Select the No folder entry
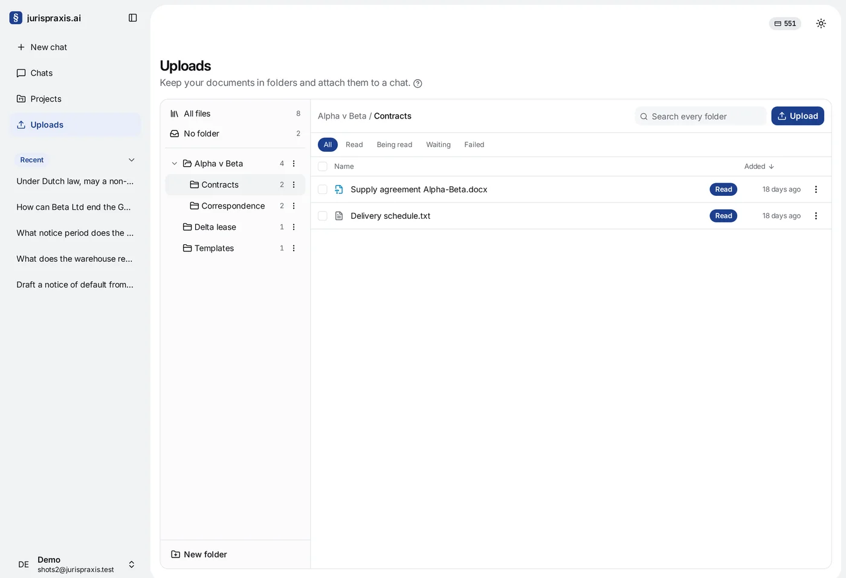This screenshot has width=846, height=578. (235, 134)
